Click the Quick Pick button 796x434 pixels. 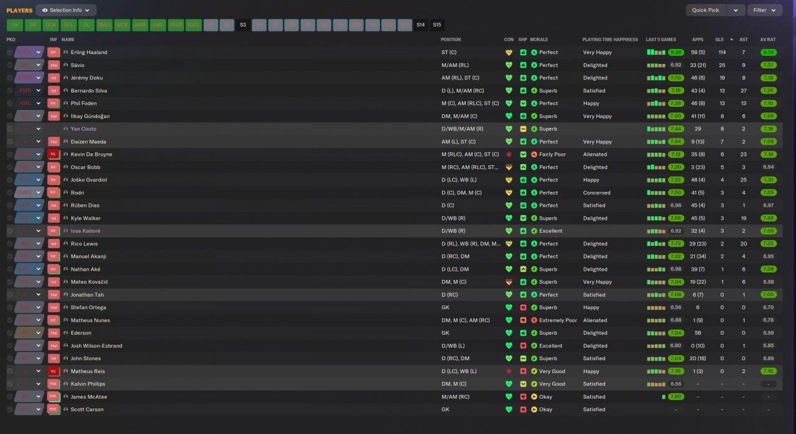(x=706, y=10)
